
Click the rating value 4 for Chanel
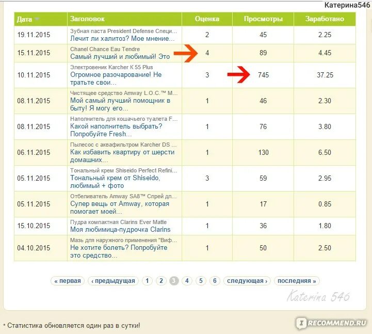(207, 53)
